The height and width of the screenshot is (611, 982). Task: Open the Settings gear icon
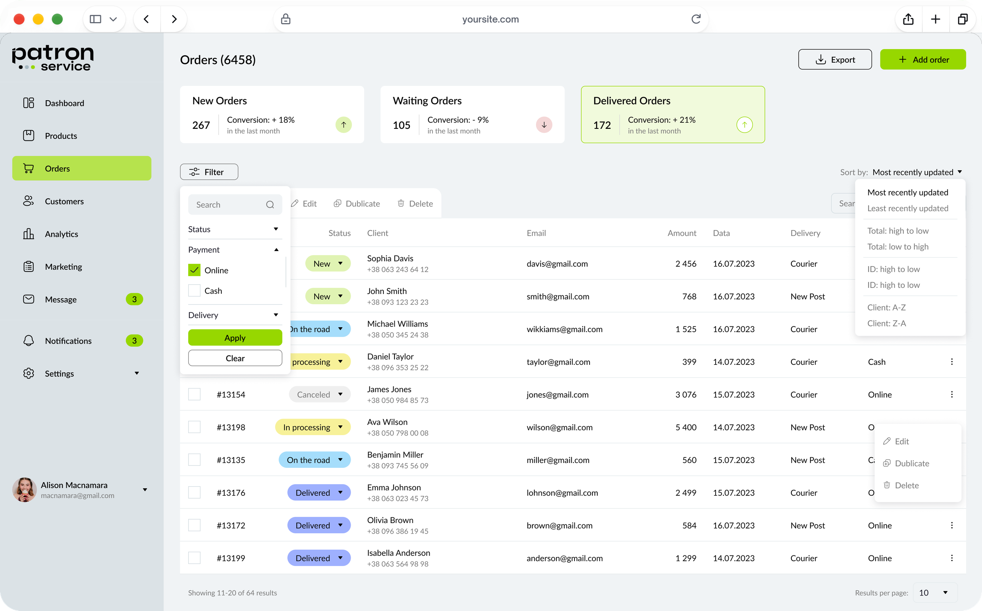click(29, 373)
